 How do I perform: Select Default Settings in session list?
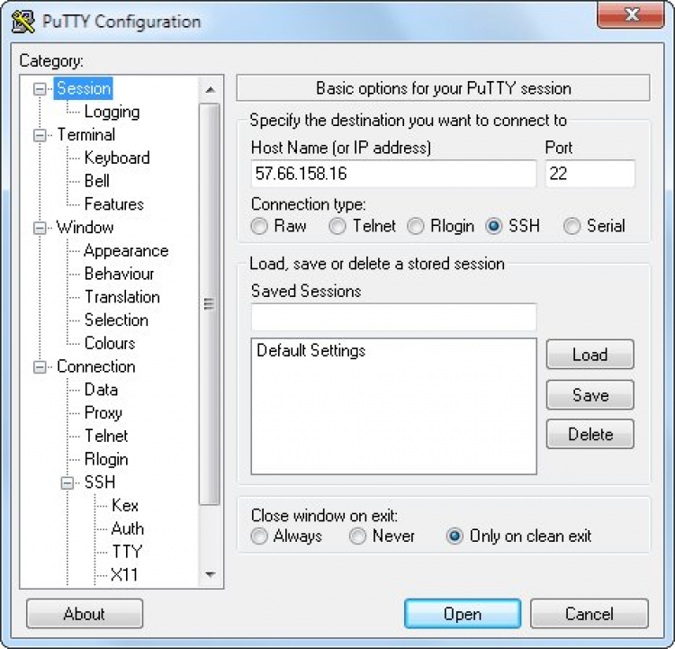pos(310,350)
